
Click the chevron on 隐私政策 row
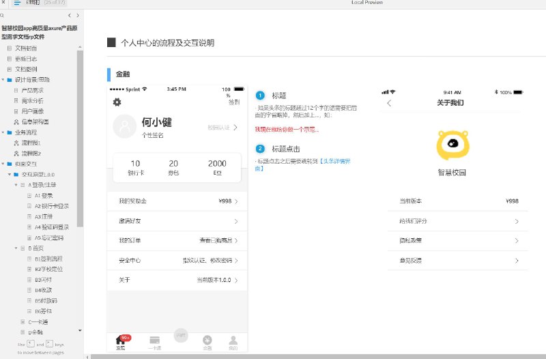pos(517,241)
